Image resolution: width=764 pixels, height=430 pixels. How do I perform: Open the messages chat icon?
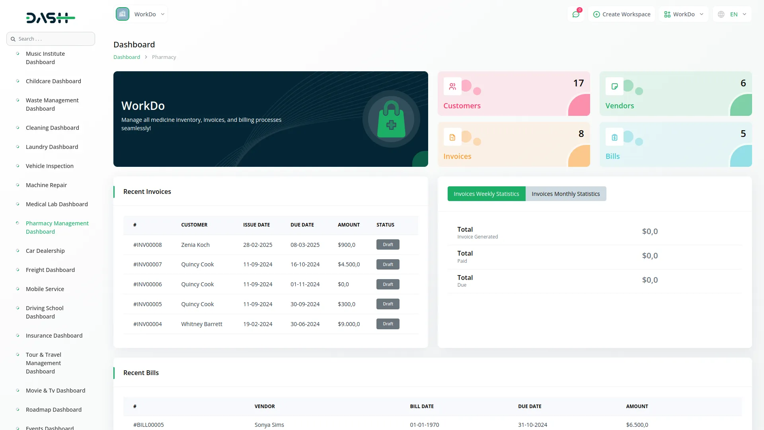tap(576, 14)
